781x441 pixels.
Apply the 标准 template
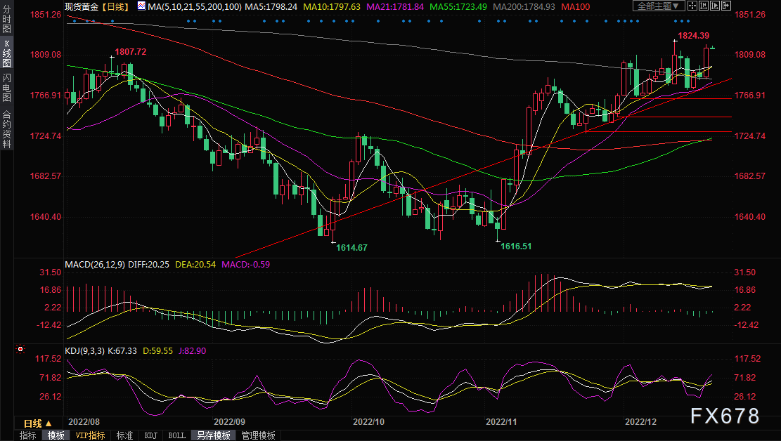pos(124,435)
